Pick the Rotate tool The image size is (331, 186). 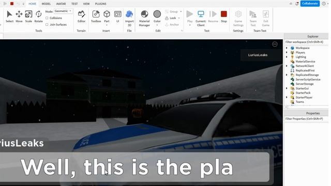[x=38, y=17]
